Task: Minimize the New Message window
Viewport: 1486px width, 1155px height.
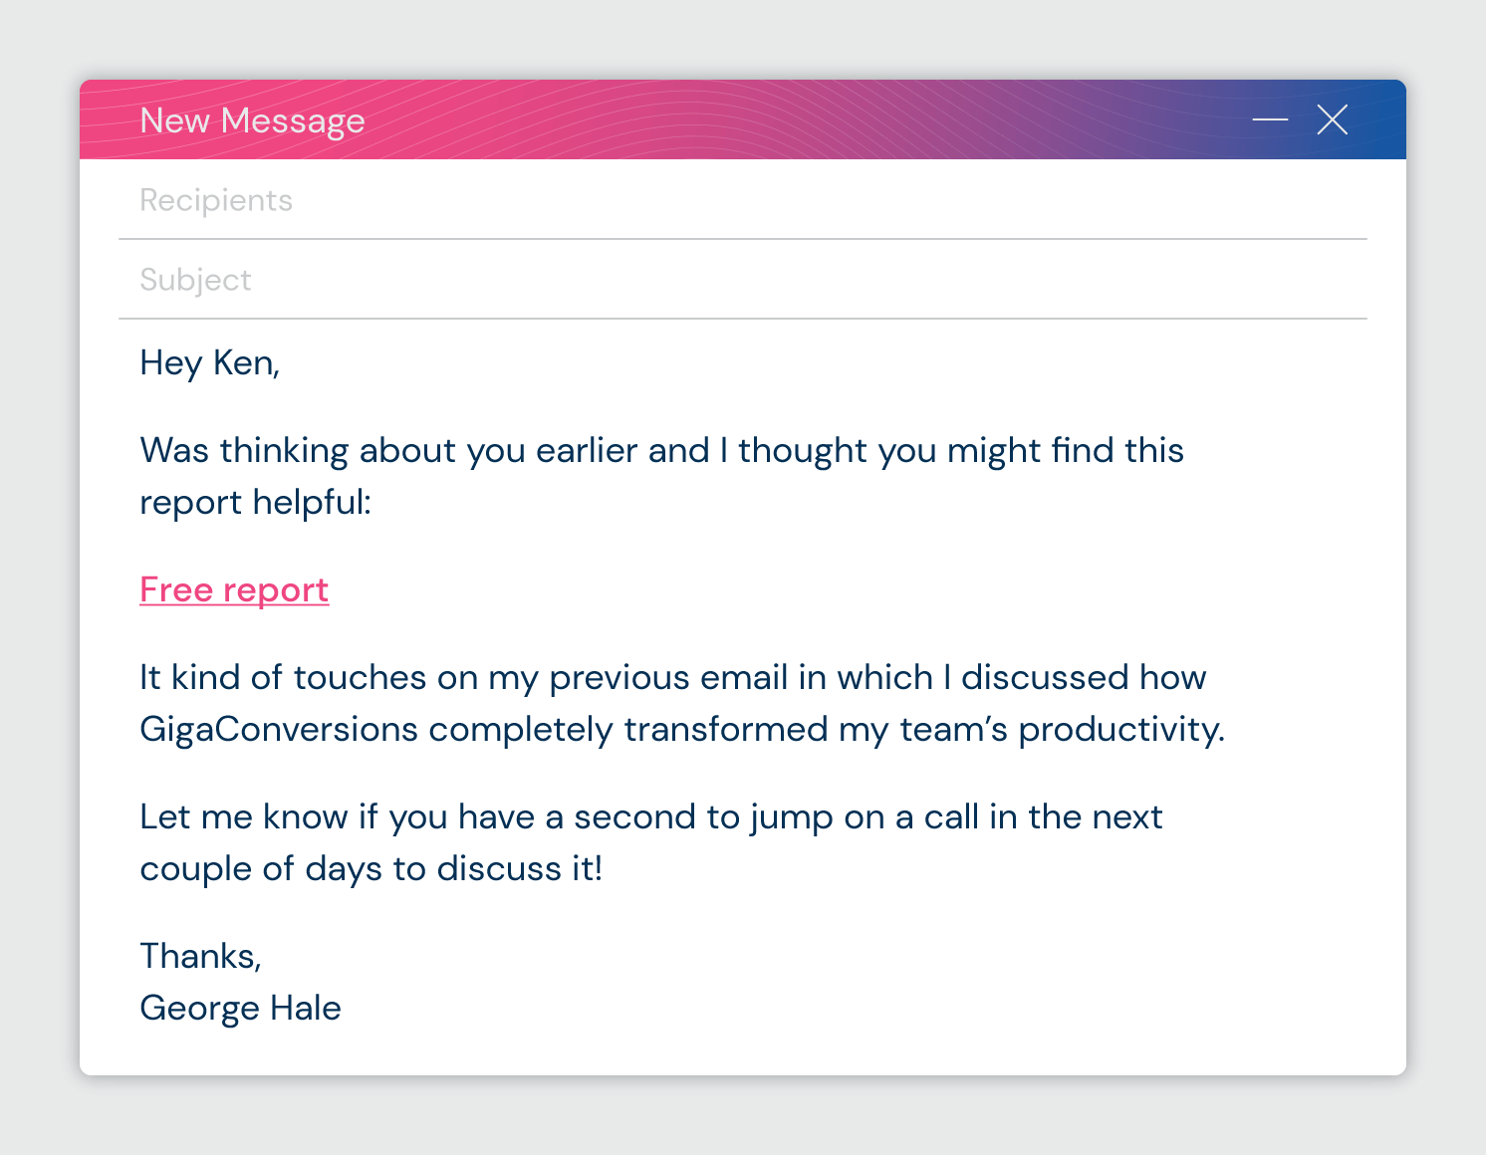Action: point(1270,119)
